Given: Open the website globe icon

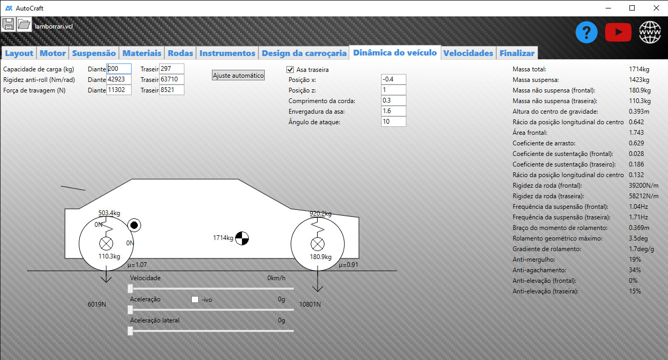Looking at the screenshot, I should pos(650,33).
